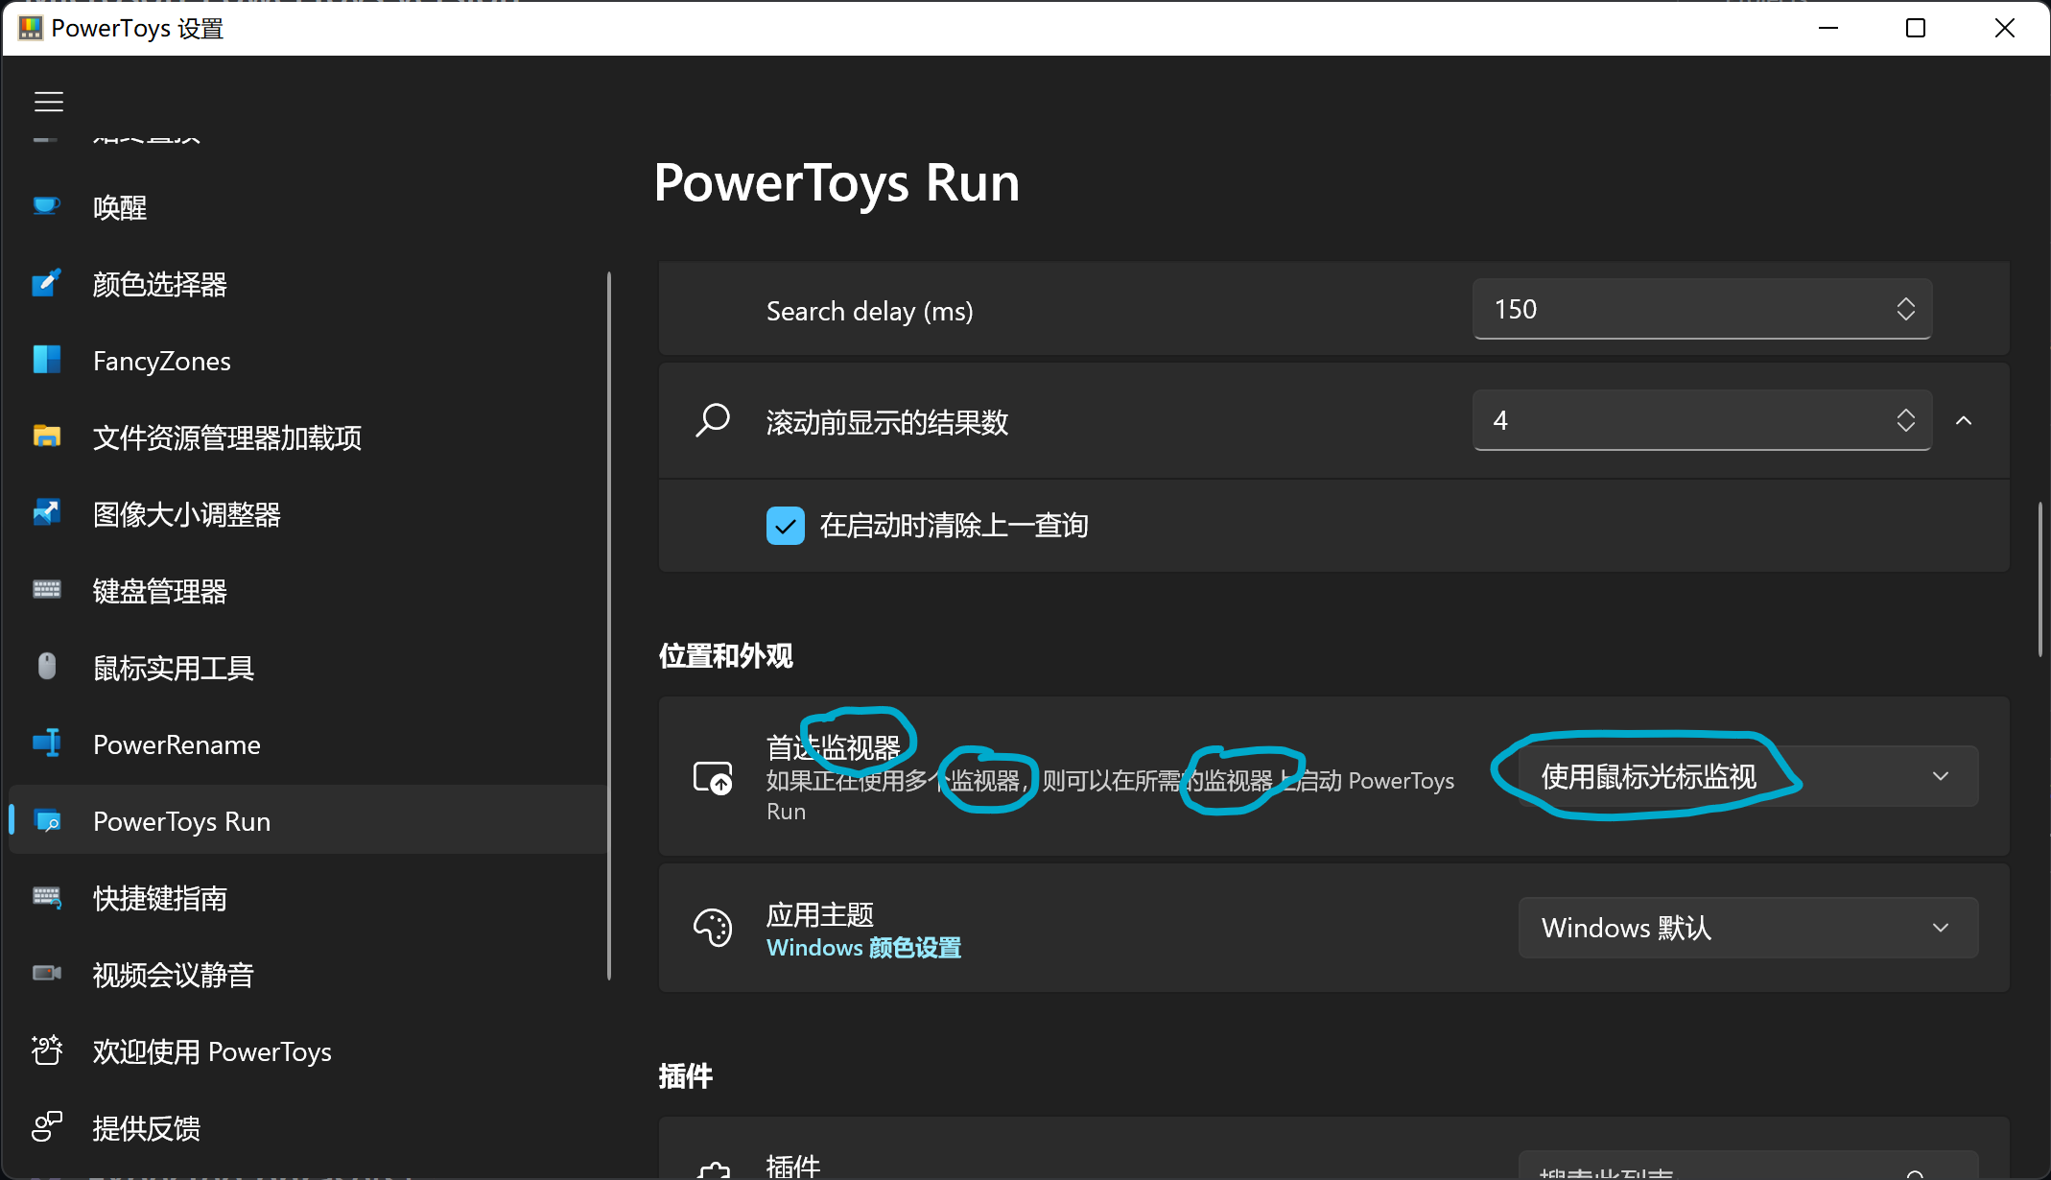Click the hamburger navigation menu icon
2051x1180 pixels.
coord(49,102)
